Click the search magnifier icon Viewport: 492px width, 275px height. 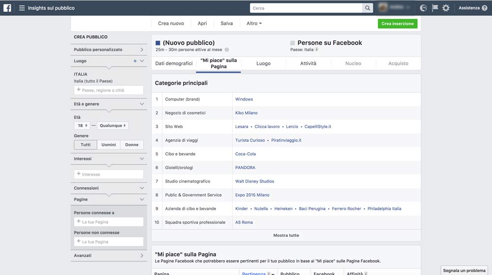(x=368, y=8)
